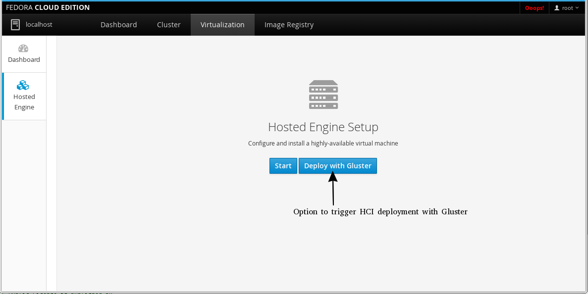588x294 pixels.
Task: Go to the Dashboard tab
Action: (x=118, y=24)
